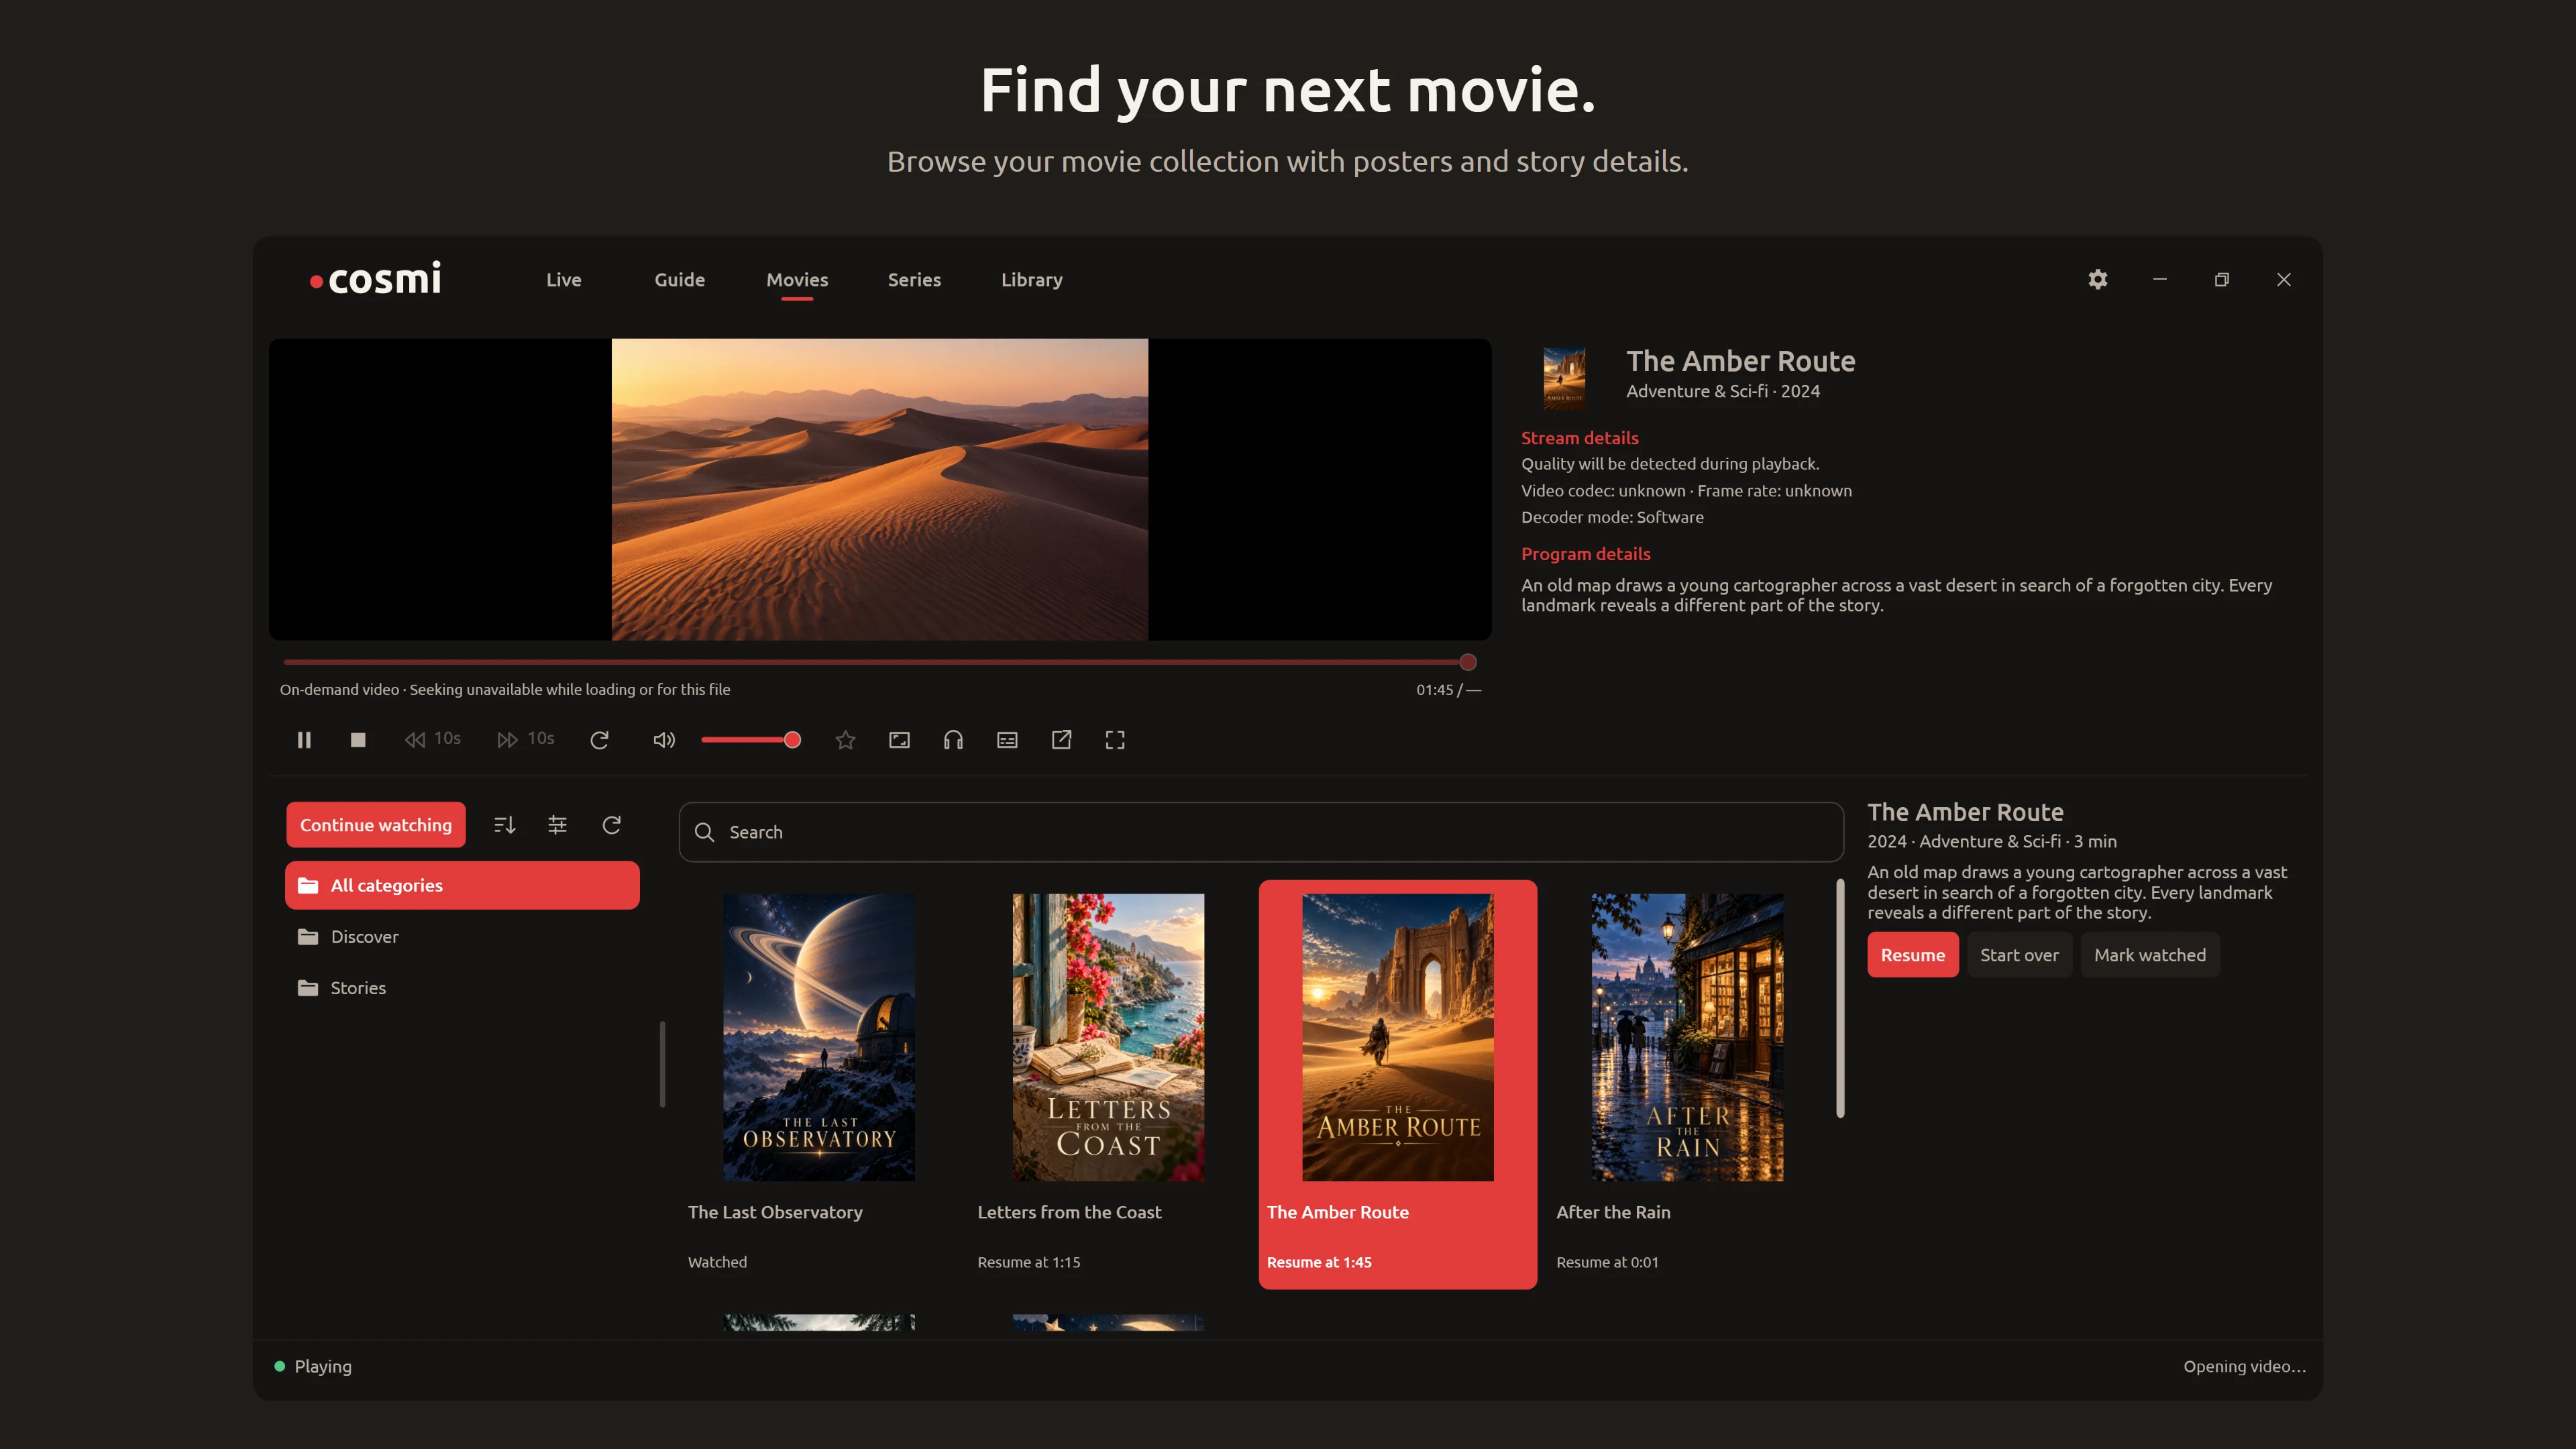Click the Playing status indicator
Image resolution: width=2576 pixels, height=1449 pixels.
(313, 1366)
